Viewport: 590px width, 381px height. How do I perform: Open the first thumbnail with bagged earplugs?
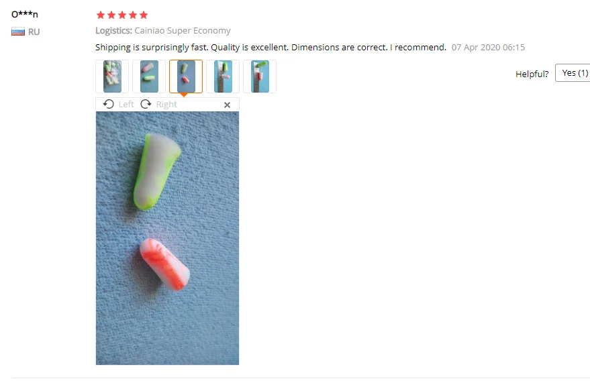[x=112, y=76]
